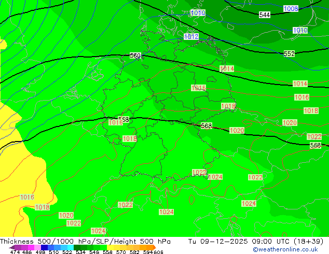This screenshot has width=329, height=254.
Task: Click the blue '1012' isobar label
Action: [x=191, y=36]
